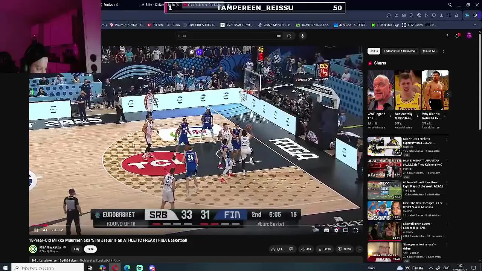Select Lädannut FIBA Basketball chip
Image resolution: width=482 pixels, height=271 pixels.
tap(400, 51)
